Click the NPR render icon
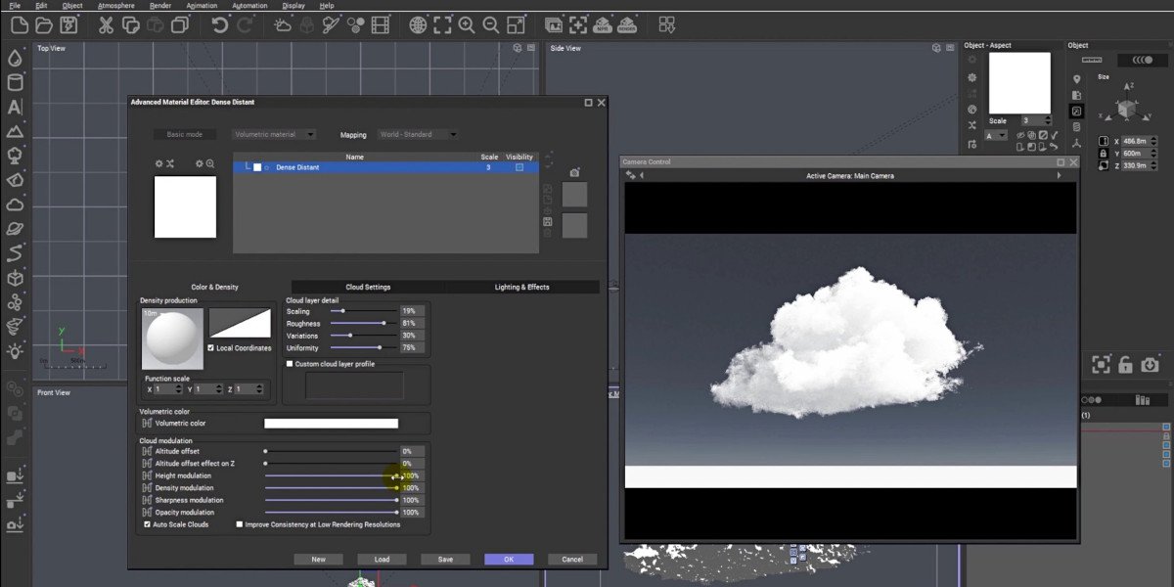The image size is (1174, 587). point(603,24)
